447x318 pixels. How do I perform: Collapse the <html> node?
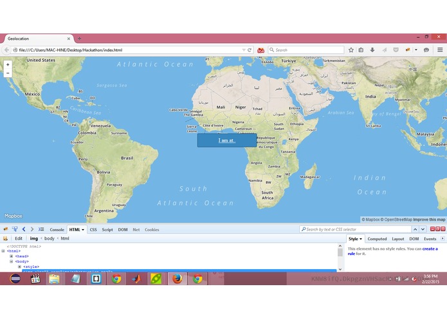3,251
